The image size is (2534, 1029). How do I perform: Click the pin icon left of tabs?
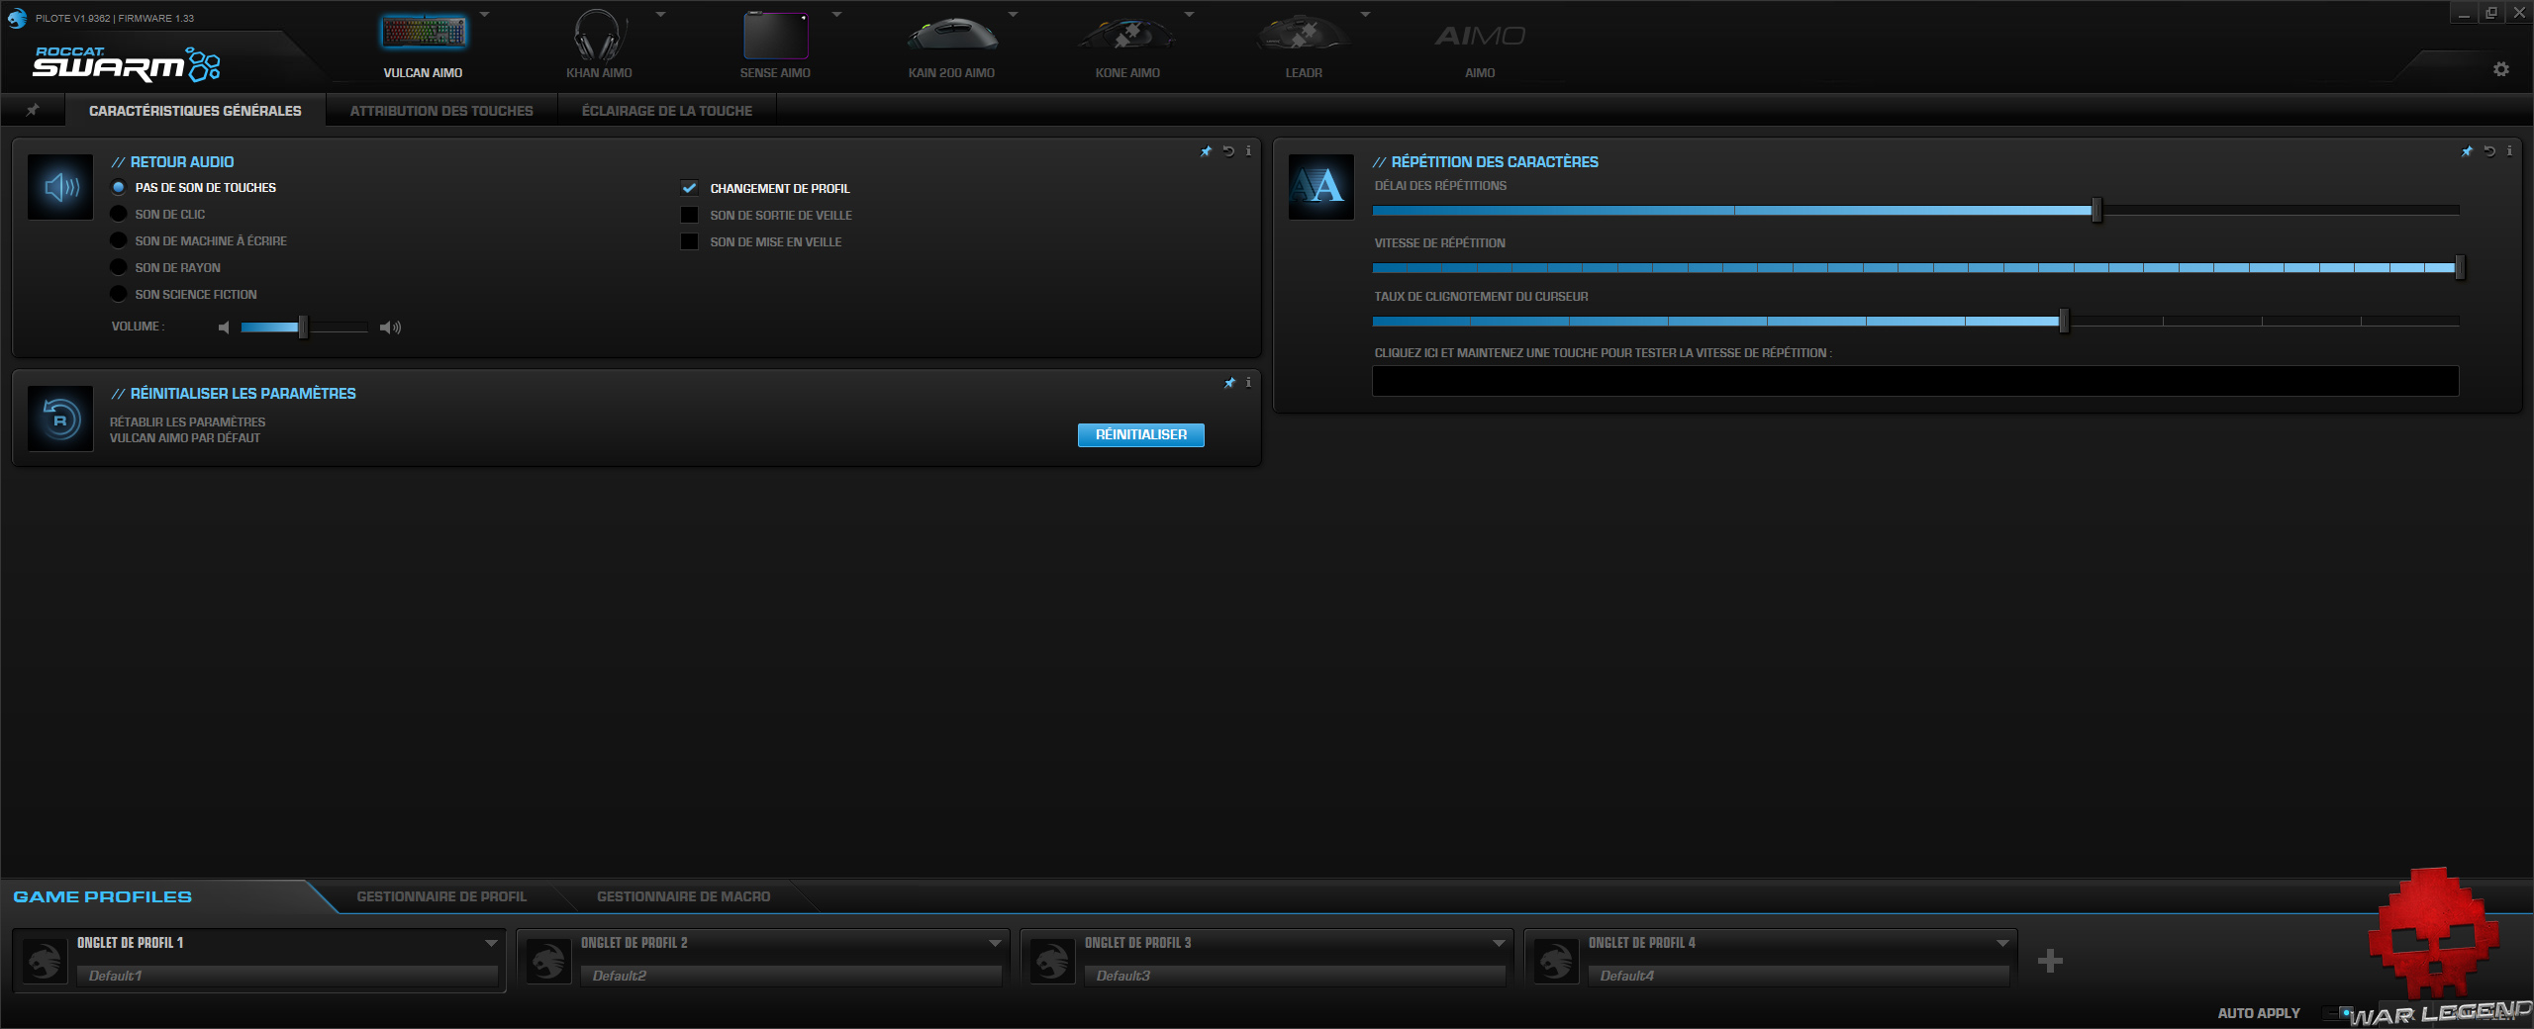point(33,110)
